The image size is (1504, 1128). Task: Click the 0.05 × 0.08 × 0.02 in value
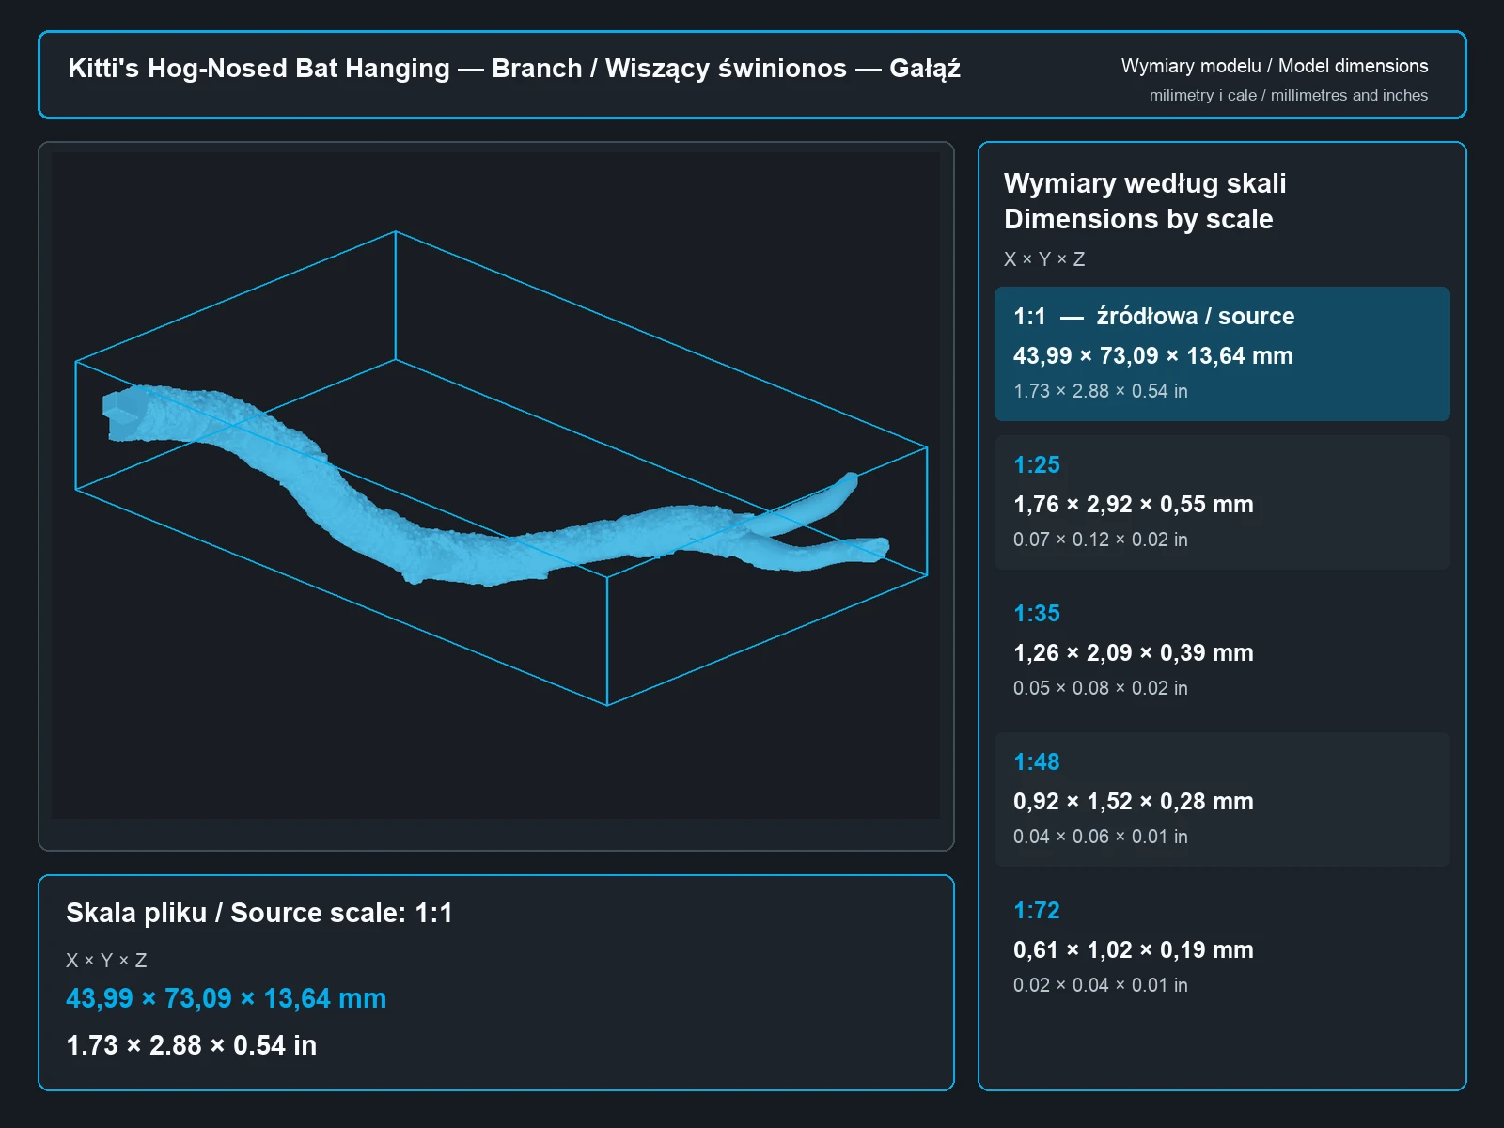[1101, 688]
